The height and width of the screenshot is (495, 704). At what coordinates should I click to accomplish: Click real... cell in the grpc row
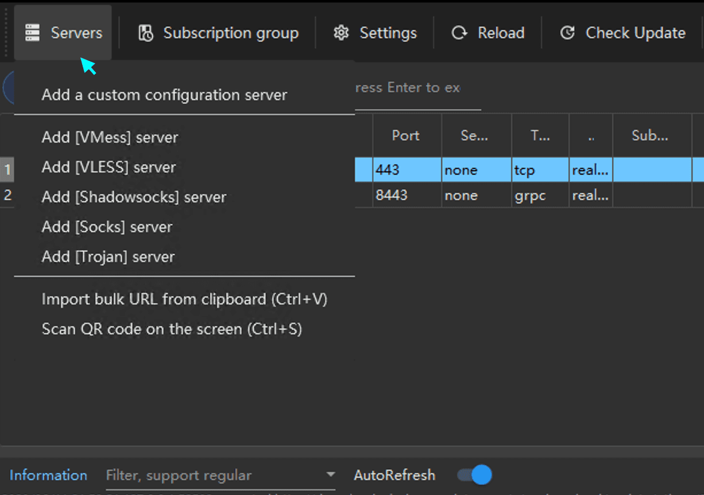[x=590, y=195]
